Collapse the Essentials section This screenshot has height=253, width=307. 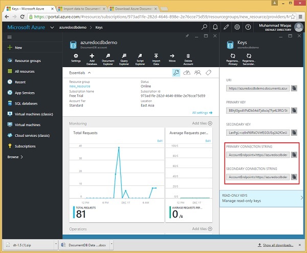[x=90, y=73]
